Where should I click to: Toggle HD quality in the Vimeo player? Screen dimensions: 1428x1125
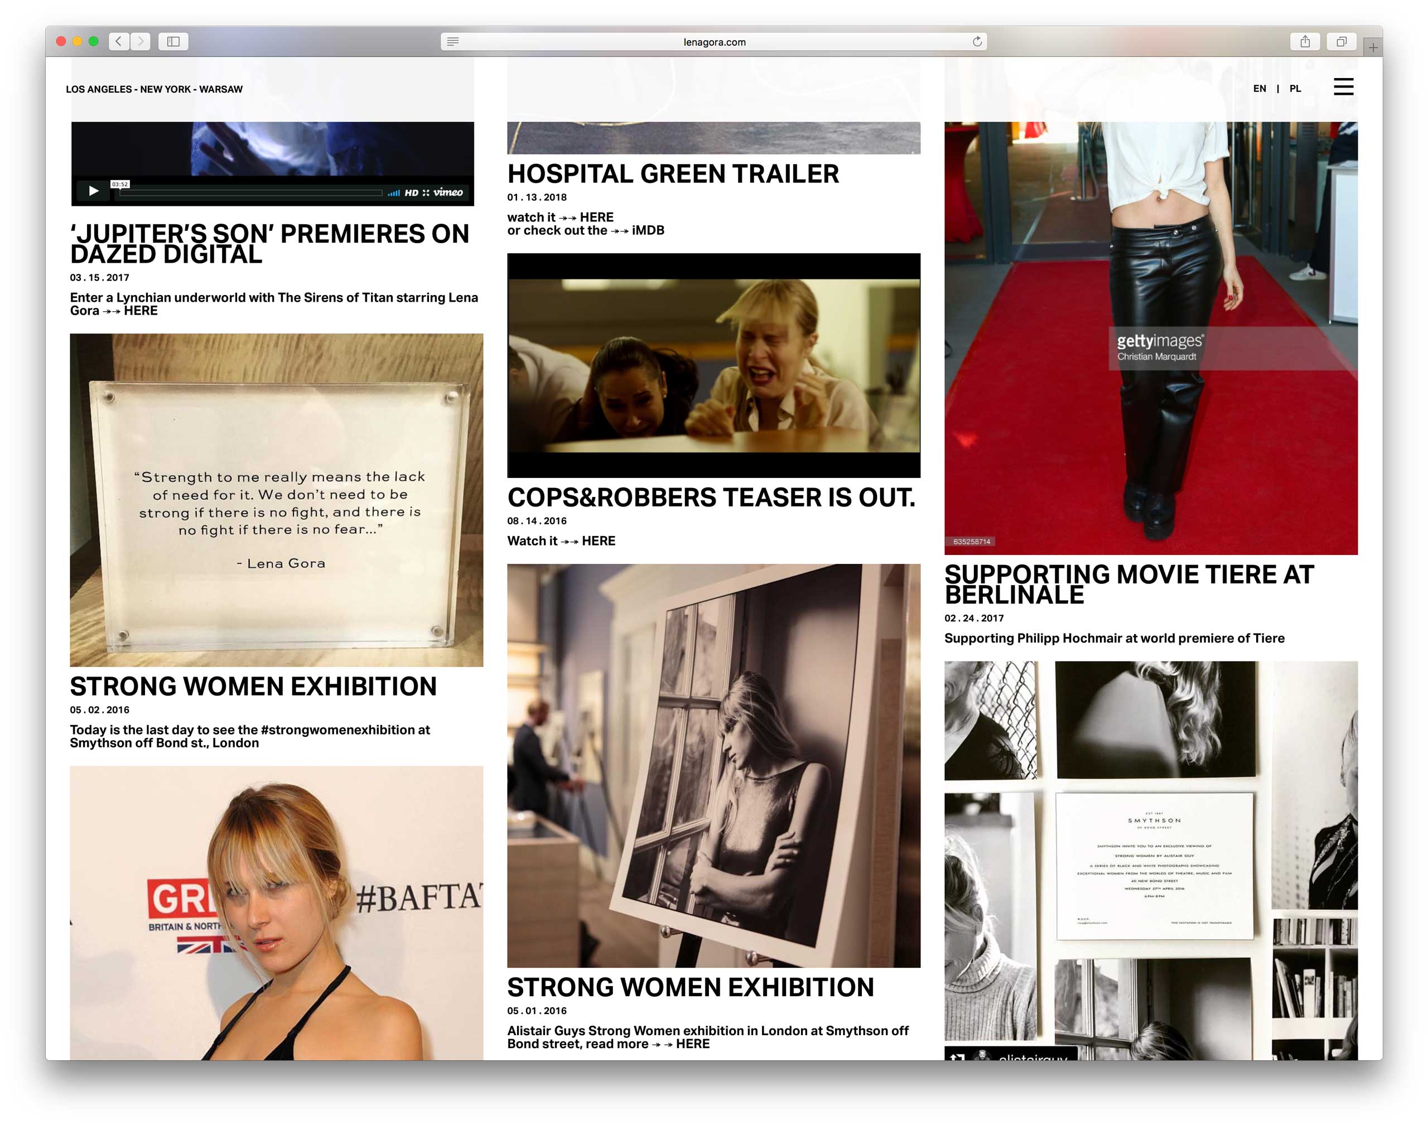[411, 193]
